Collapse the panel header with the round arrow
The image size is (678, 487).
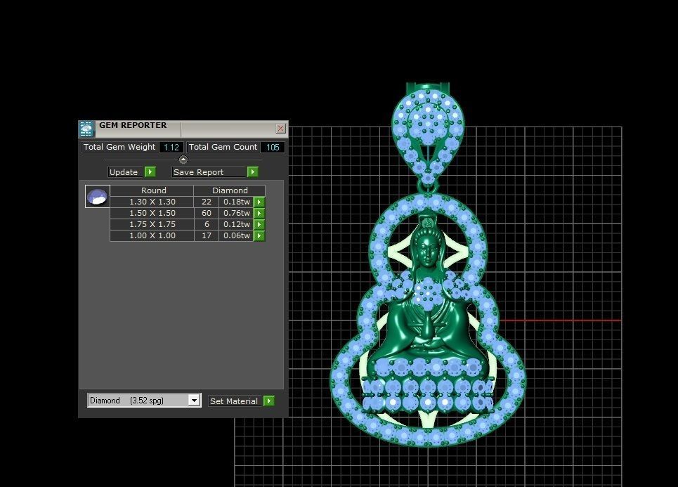tap(183, 160)
